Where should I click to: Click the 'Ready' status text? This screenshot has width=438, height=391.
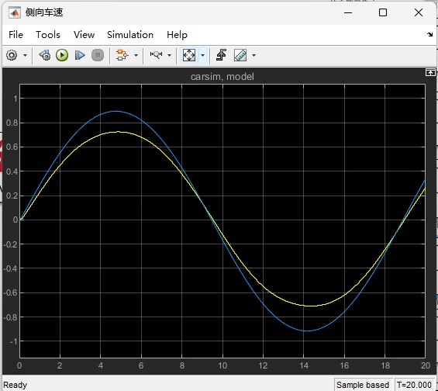15,385
